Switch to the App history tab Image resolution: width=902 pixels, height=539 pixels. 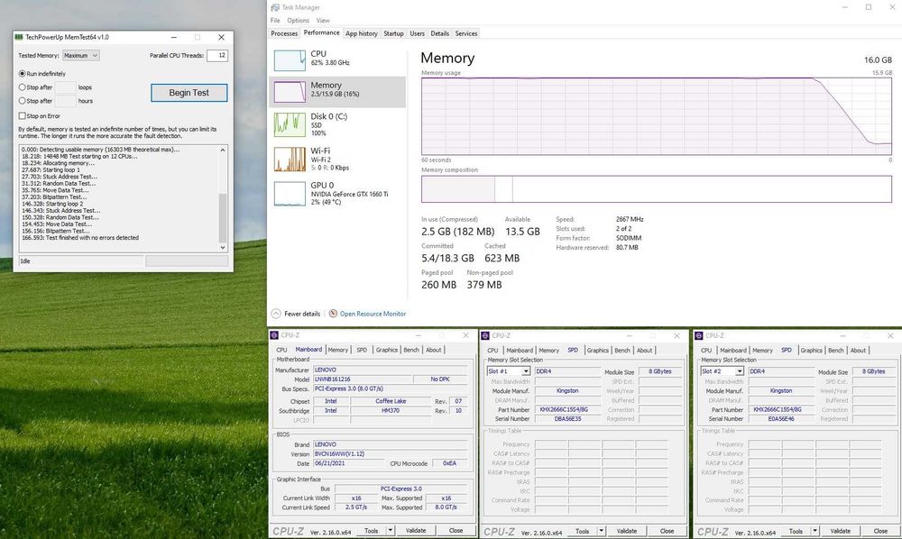click(x=362, y=33)
